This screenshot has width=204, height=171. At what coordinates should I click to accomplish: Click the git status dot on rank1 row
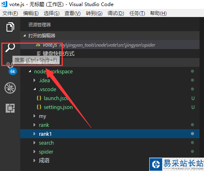tap(192, 134)
